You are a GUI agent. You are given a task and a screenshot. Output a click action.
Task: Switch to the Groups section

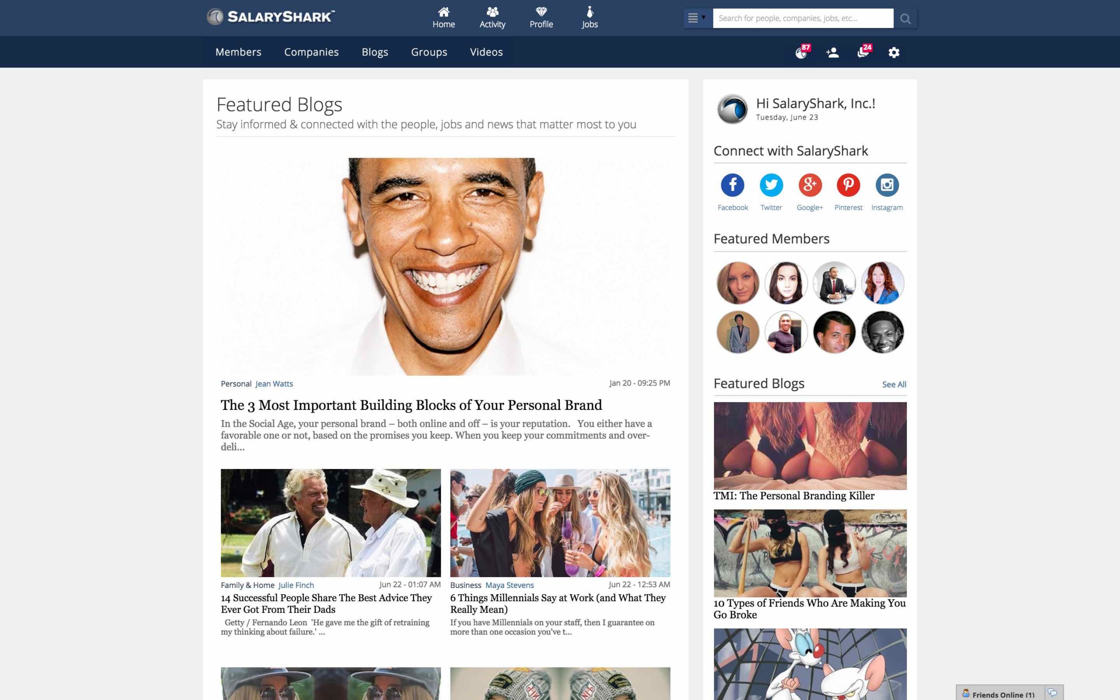coord(429,52)
